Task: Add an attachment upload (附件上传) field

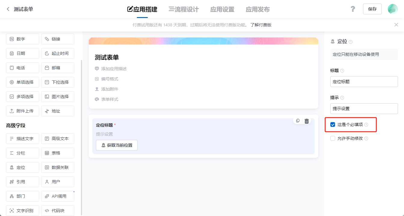Action: pyautogui.click(x=22, y=111)
